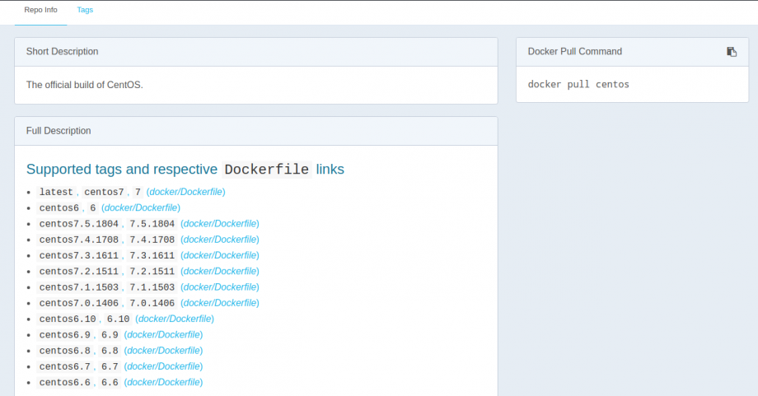The image size is (758, 396).
Task: Open the Dockerfile link for centos6.10
Action: tap(175, 319)
